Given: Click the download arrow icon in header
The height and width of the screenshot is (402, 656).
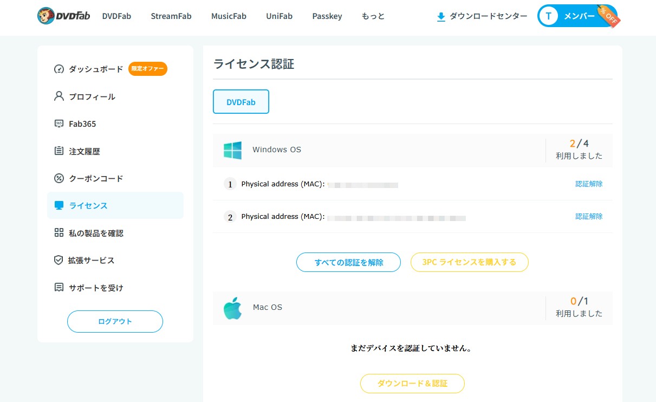Looking at the screenshot, I should point(441,17).
